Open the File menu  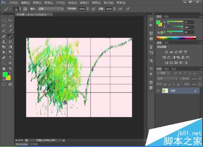click(13, 2)
